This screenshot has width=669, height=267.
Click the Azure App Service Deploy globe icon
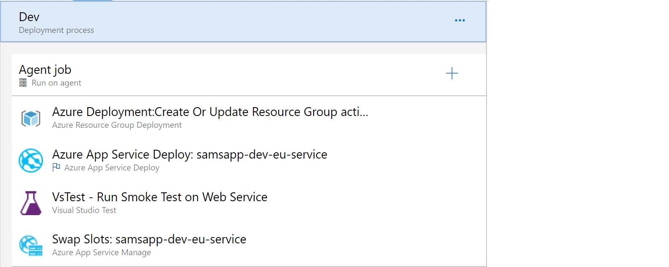pyautogui.click(x=31, y=161)
